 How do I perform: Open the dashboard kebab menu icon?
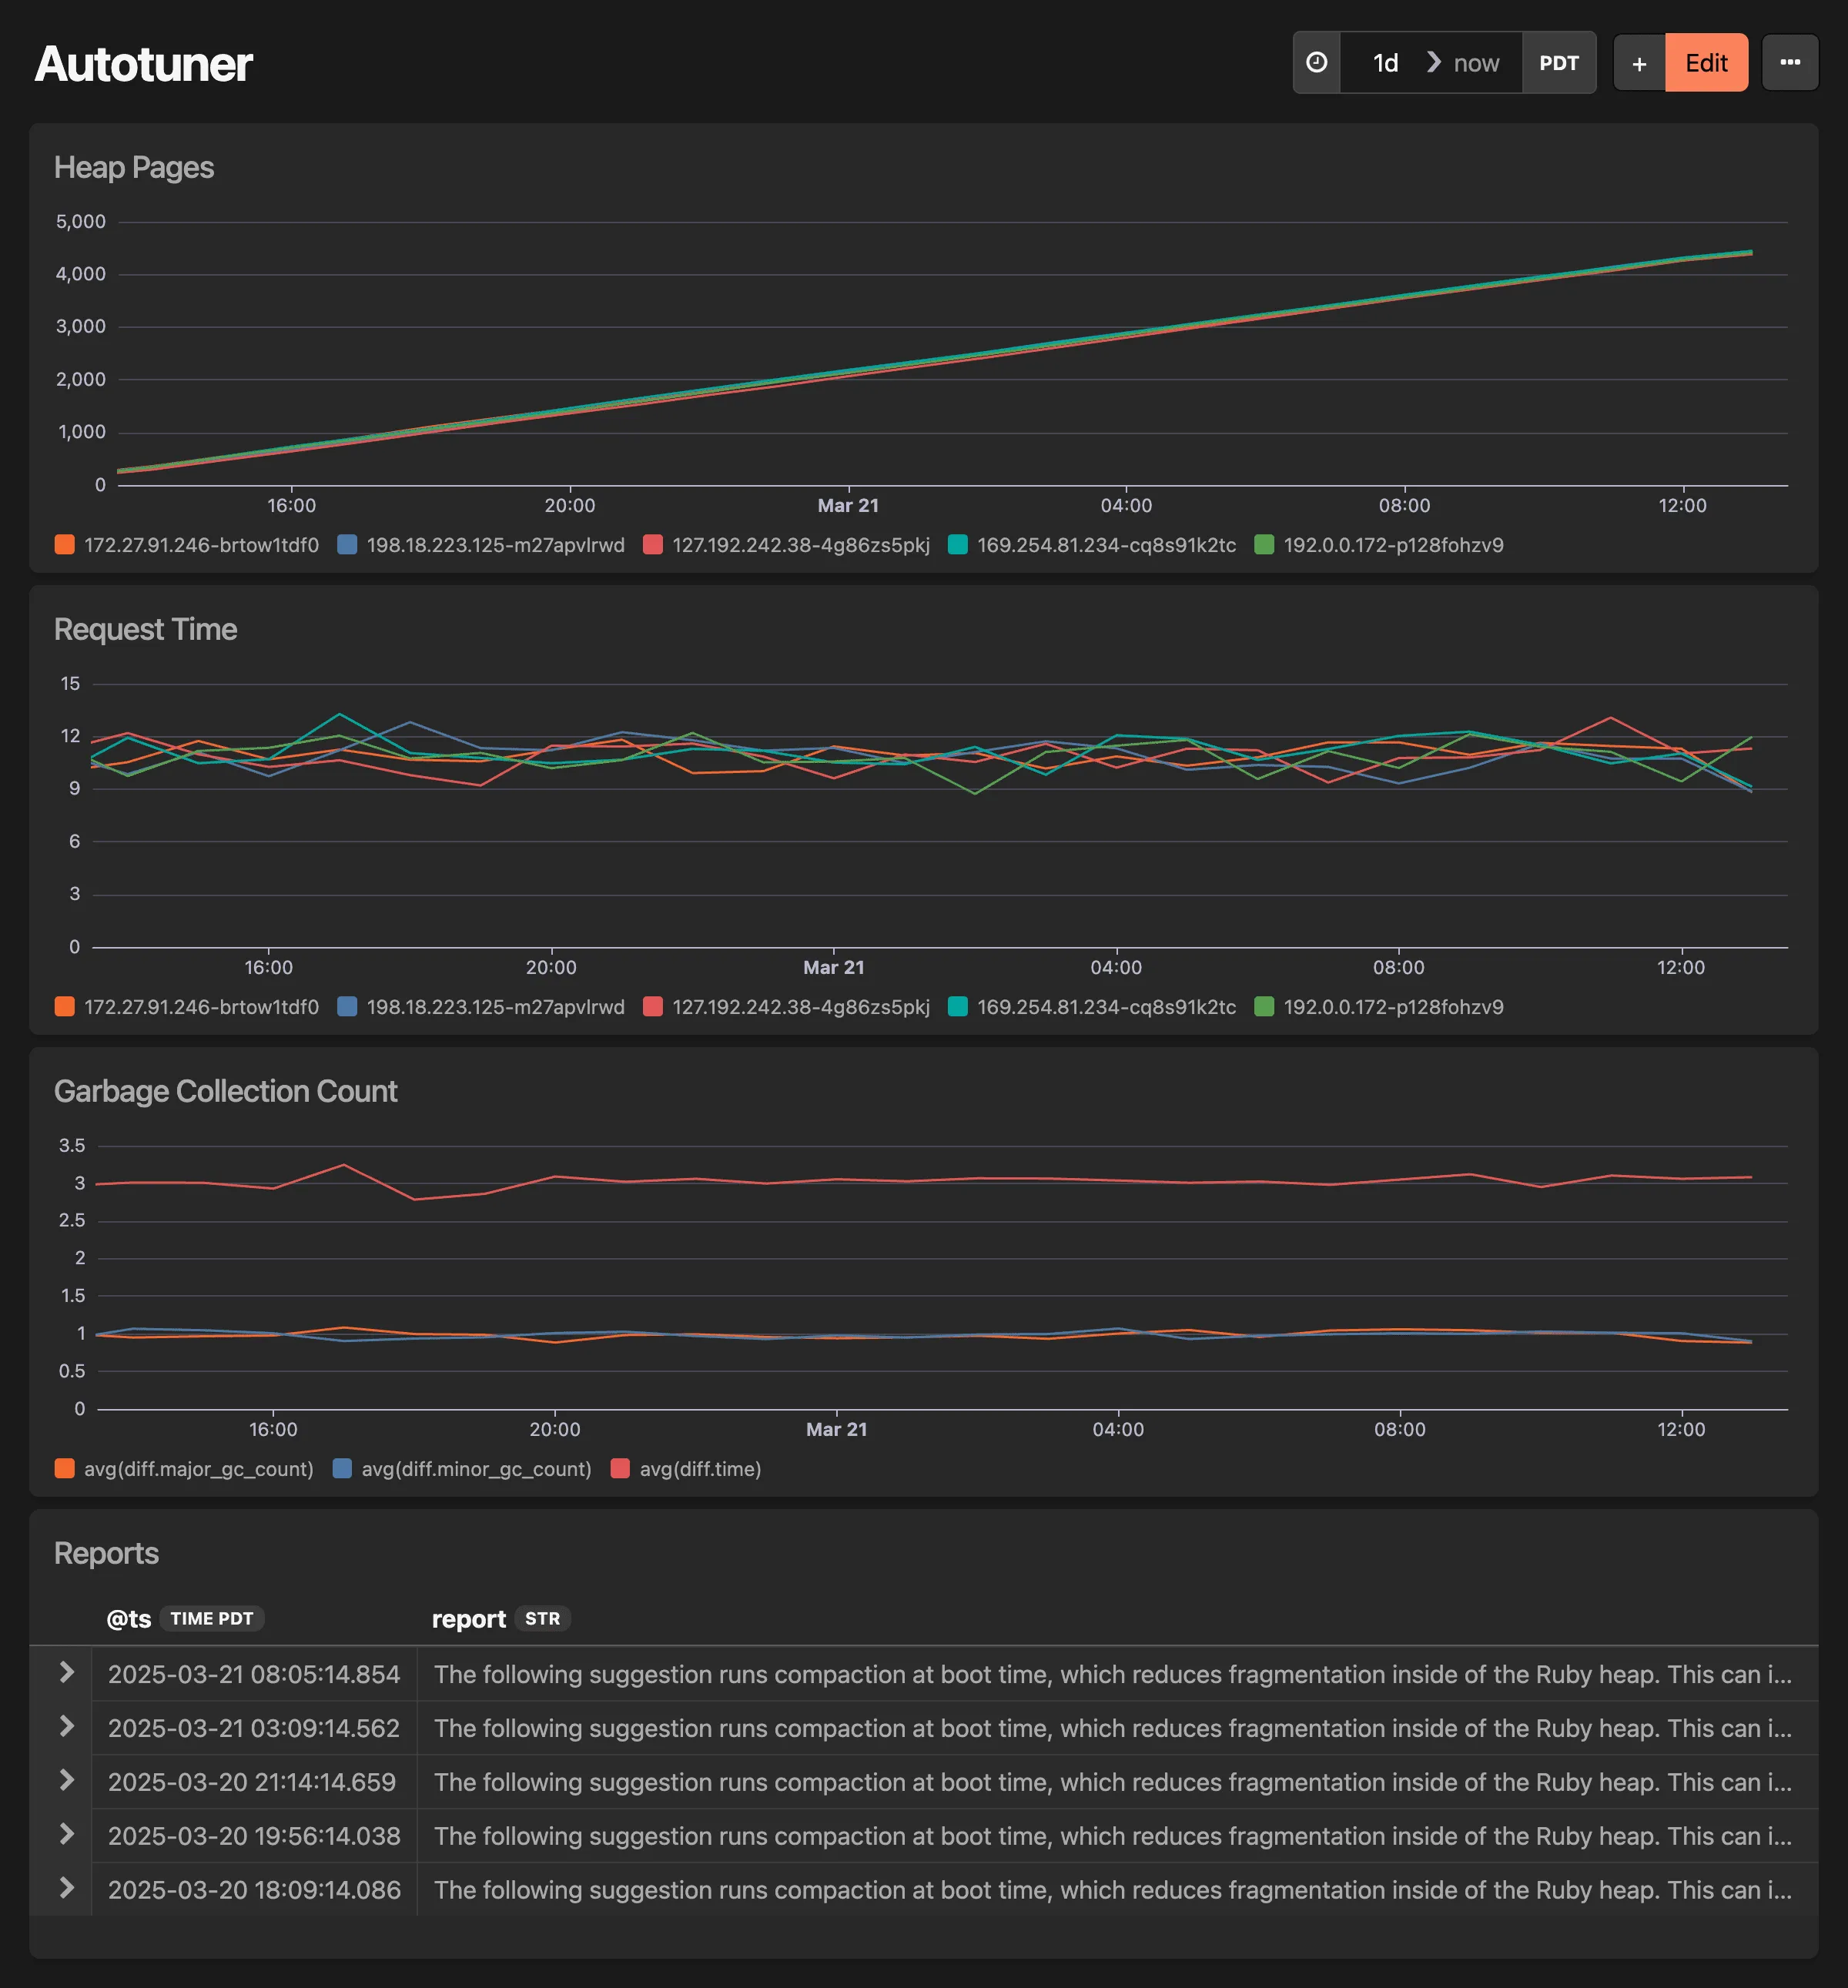pyautogui.click(x=1789, y=62)
